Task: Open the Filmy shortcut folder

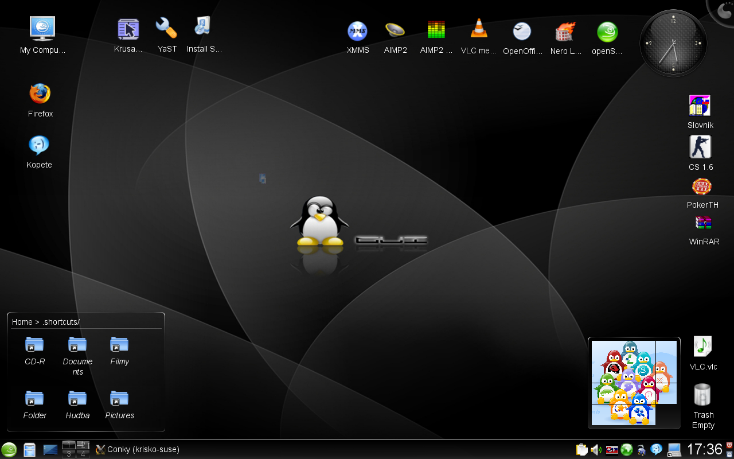Action: [119, 351]
